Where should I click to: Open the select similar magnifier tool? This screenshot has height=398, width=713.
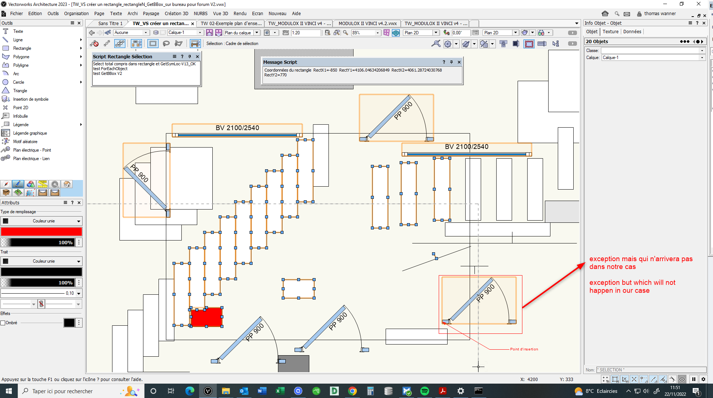[x=436, y=44]
